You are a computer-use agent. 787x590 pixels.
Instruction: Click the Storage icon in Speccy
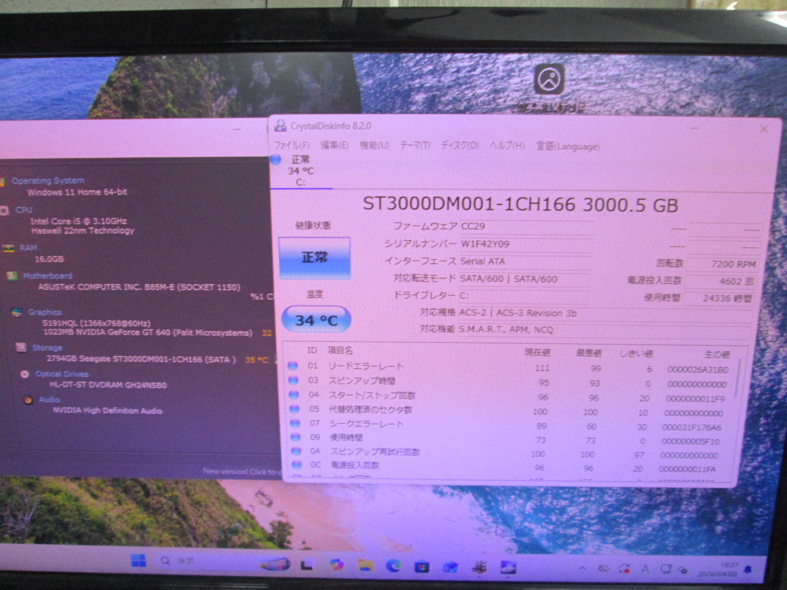(21, 348)
